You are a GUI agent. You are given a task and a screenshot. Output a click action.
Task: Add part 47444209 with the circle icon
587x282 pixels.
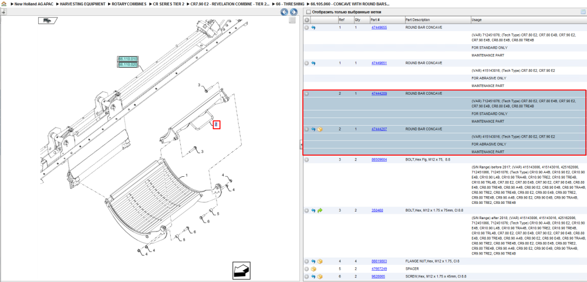coord(306,93)
